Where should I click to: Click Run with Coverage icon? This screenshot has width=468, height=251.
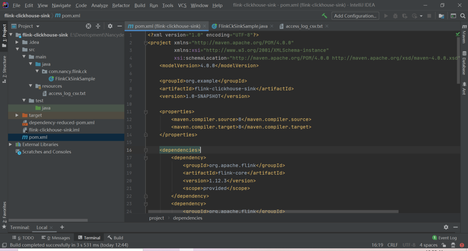click(x=405, y=16)
